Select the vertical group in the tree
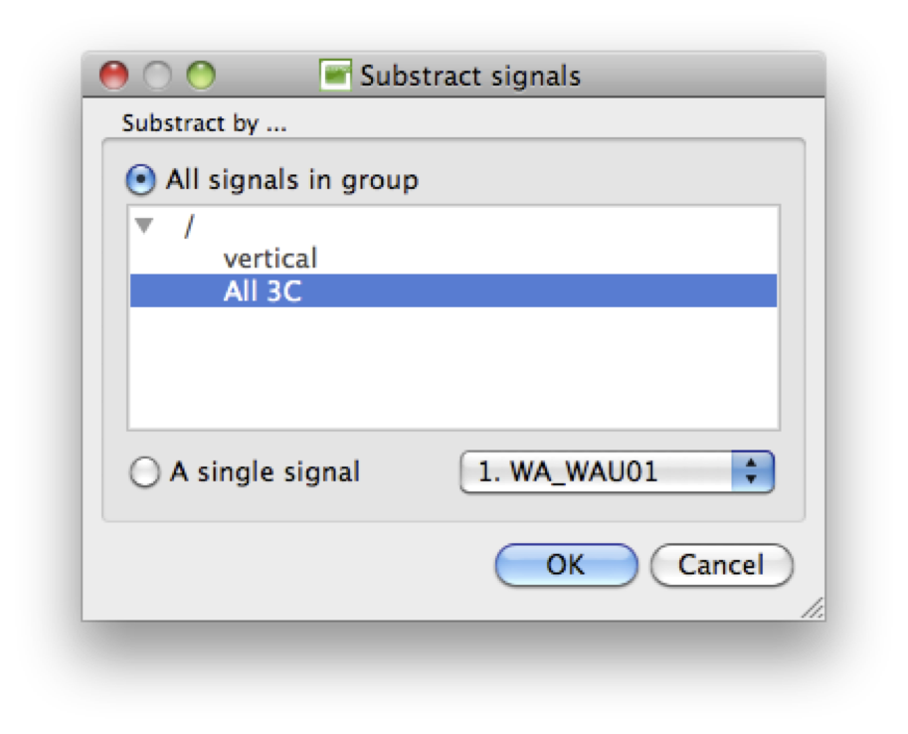The image size is (908, 734). click(x=270, y=259)
